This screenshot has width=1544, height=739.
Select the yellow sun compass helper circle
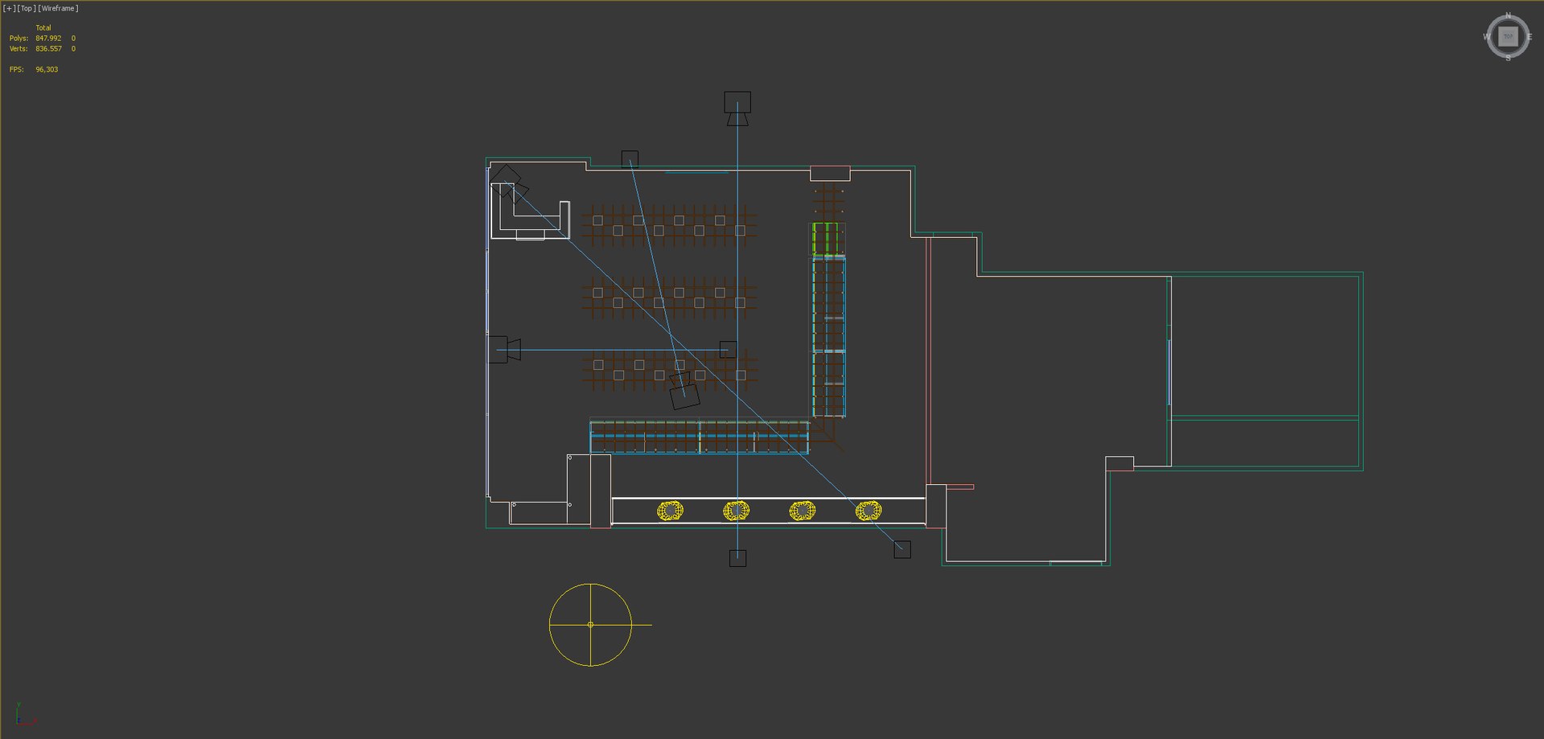591,625
